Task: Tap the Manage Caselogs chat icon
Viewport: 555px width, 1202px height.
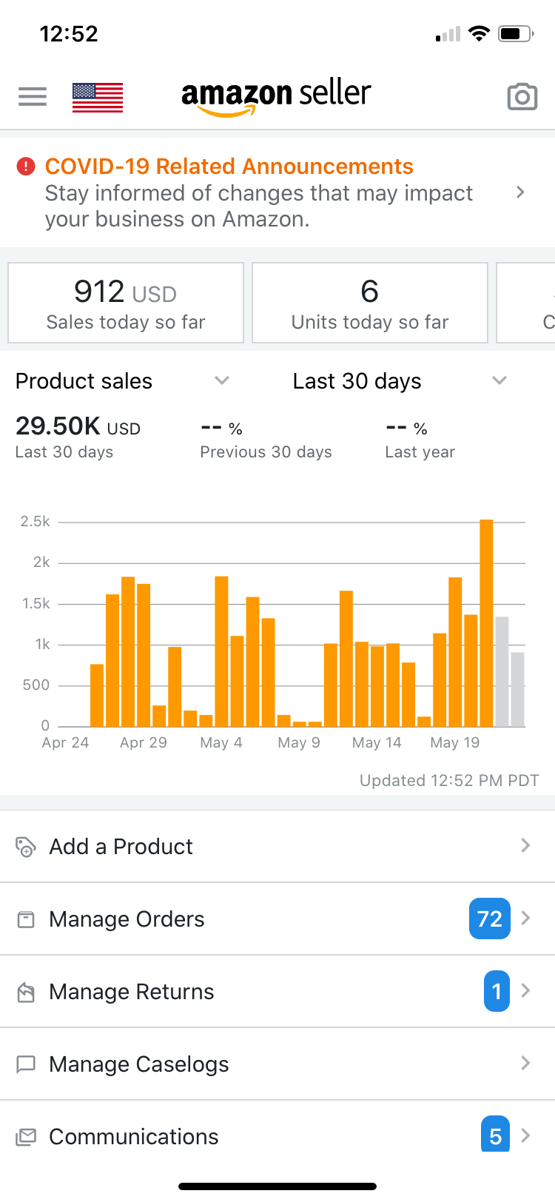Action: 26,1064
